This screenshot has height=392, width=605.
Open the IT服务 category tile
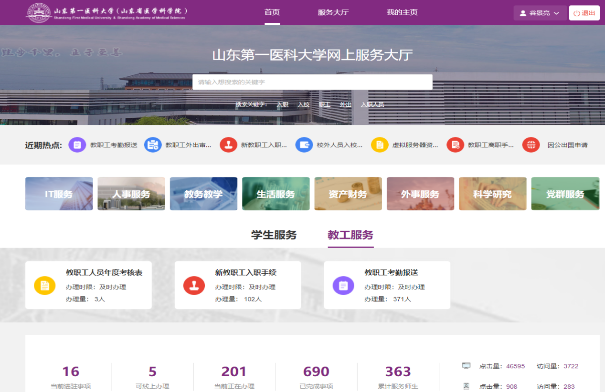pos(59,194)
